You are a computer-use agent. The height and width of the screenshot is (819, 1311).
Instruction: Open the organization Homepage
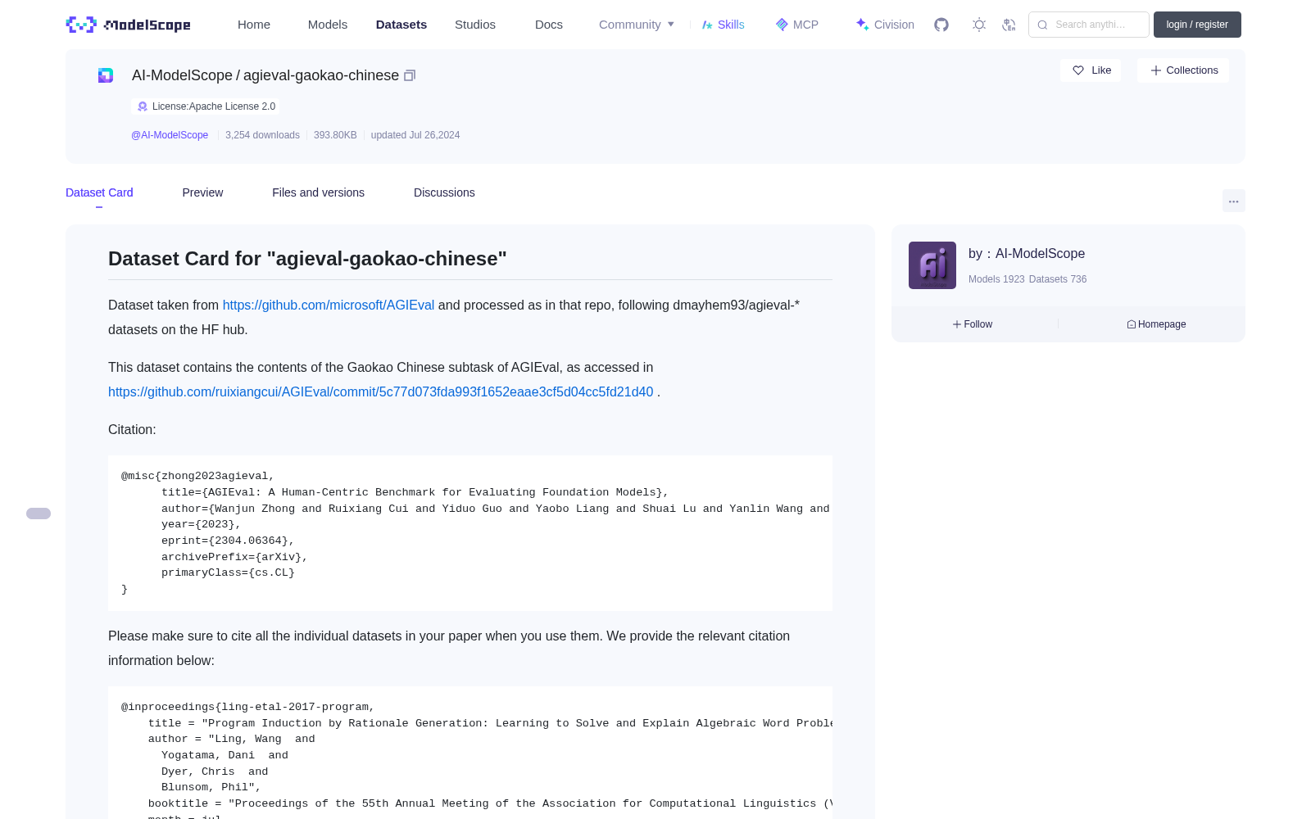coord(1156,324)
